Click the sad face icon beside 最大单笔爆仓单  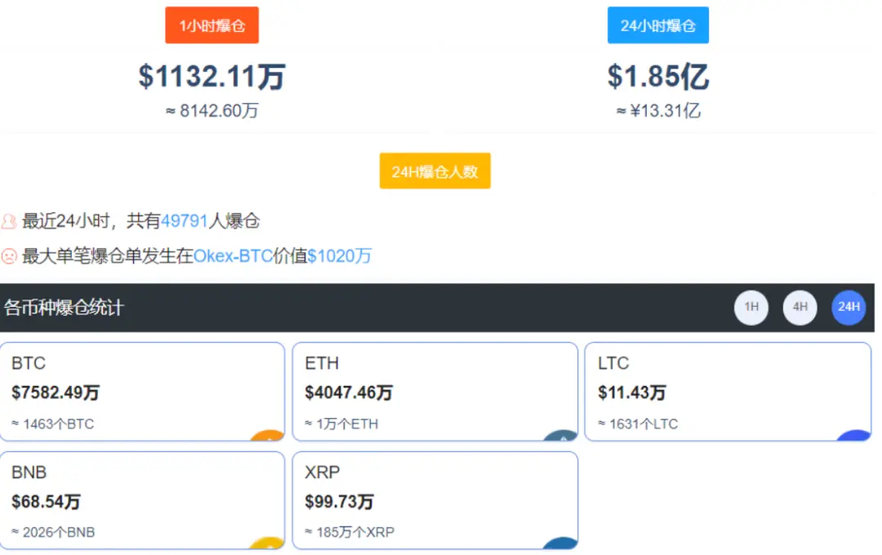9,256
